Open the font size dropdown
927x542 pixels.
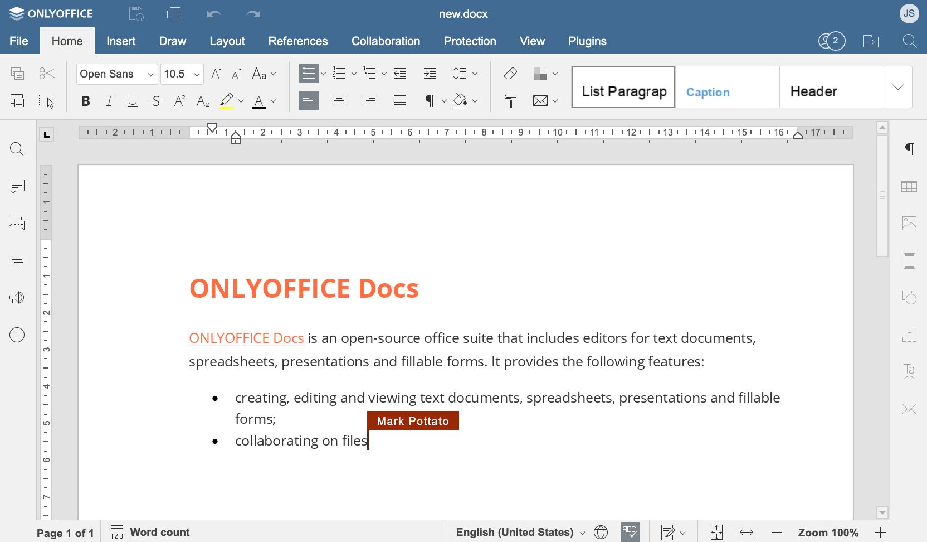point(197,74)
